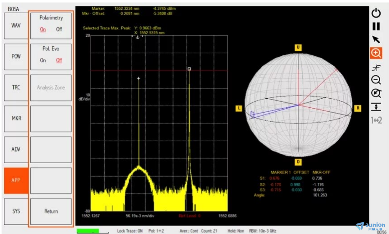Open the WAV menu
Image resolution: width=389 pixels, height=234 pixels.
16,26
